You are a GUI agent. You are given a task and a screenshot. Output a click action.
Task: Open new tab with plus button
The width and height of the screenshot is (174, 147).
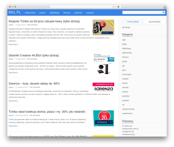coord(165,8)
